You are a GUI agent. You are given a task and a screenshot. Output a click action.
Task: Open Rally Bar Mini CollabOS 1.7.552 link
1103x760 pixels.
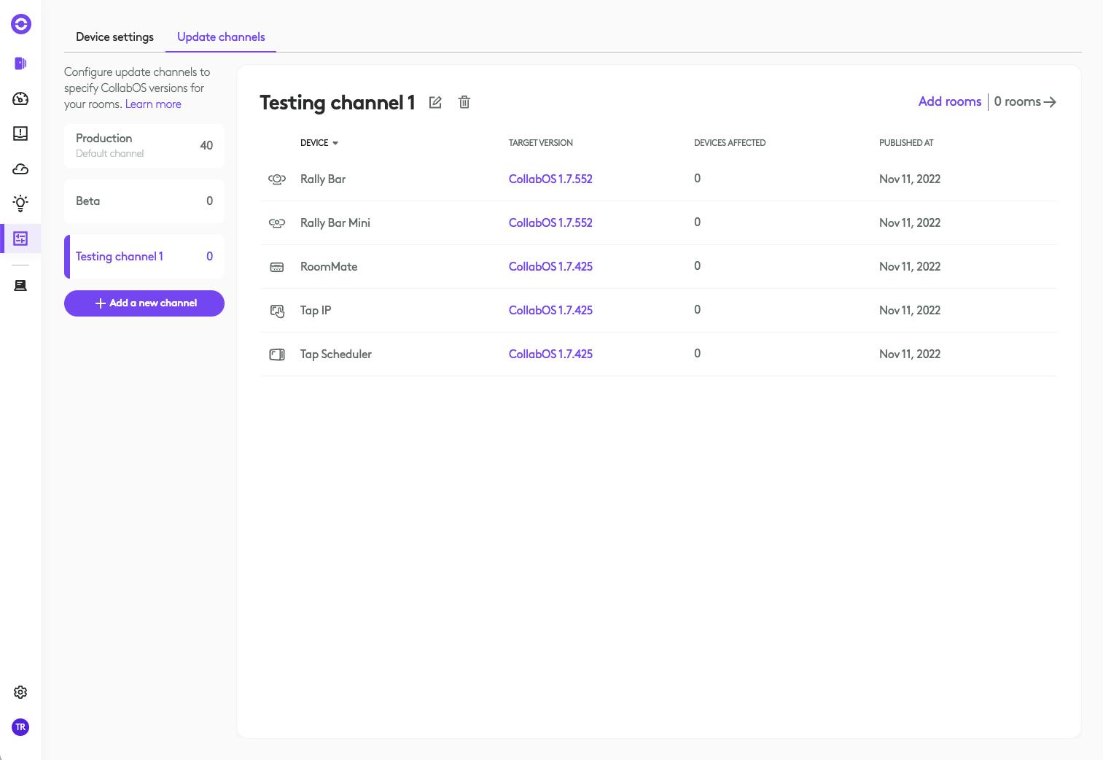(x=550, y=222)
